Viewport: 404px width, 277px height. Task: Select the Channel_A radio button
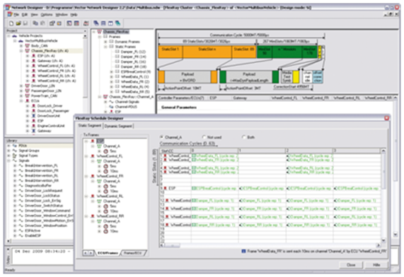pyautogui.click(x=161, y=137)
